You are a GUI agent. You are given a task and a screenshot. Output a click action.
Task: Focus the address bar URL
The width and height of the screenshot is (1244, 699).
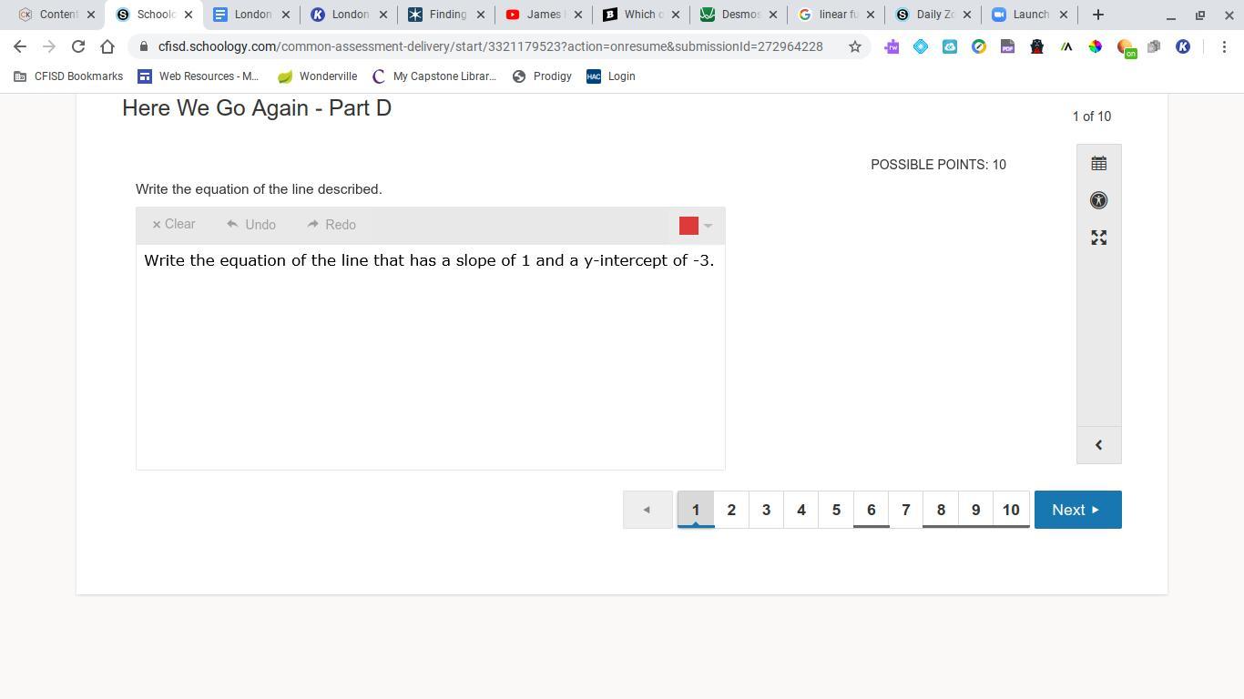point(490,46)
